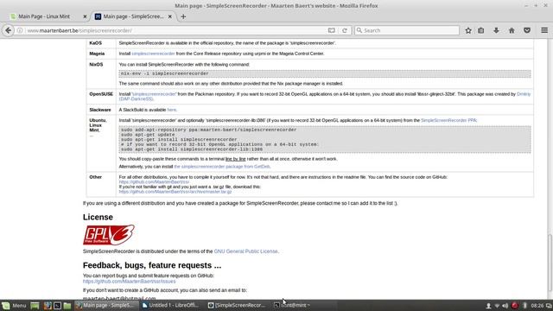Open the github.com/MaartenBaert/ssr source link
The height and width of the screenshot is (311, 553).
(154, 182)
